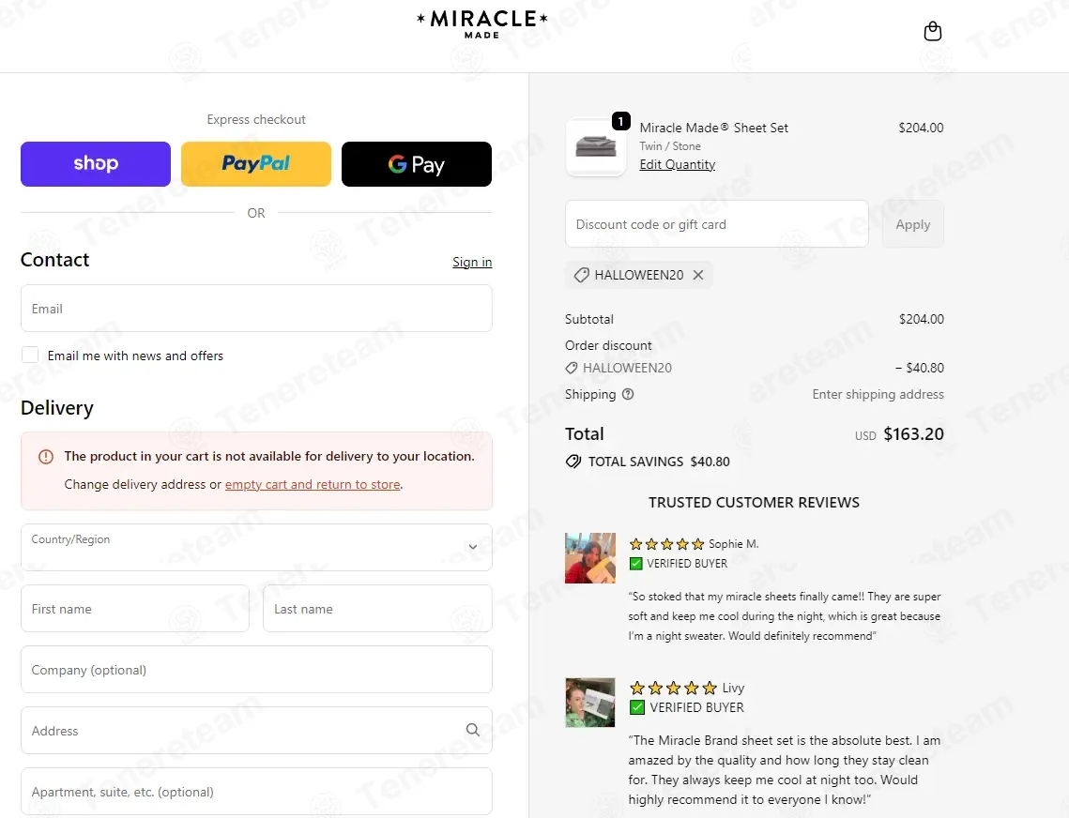The image size is (1069, 818).
Task: Click the Sheet Set product thumbnail
Action: pos(596,147)
